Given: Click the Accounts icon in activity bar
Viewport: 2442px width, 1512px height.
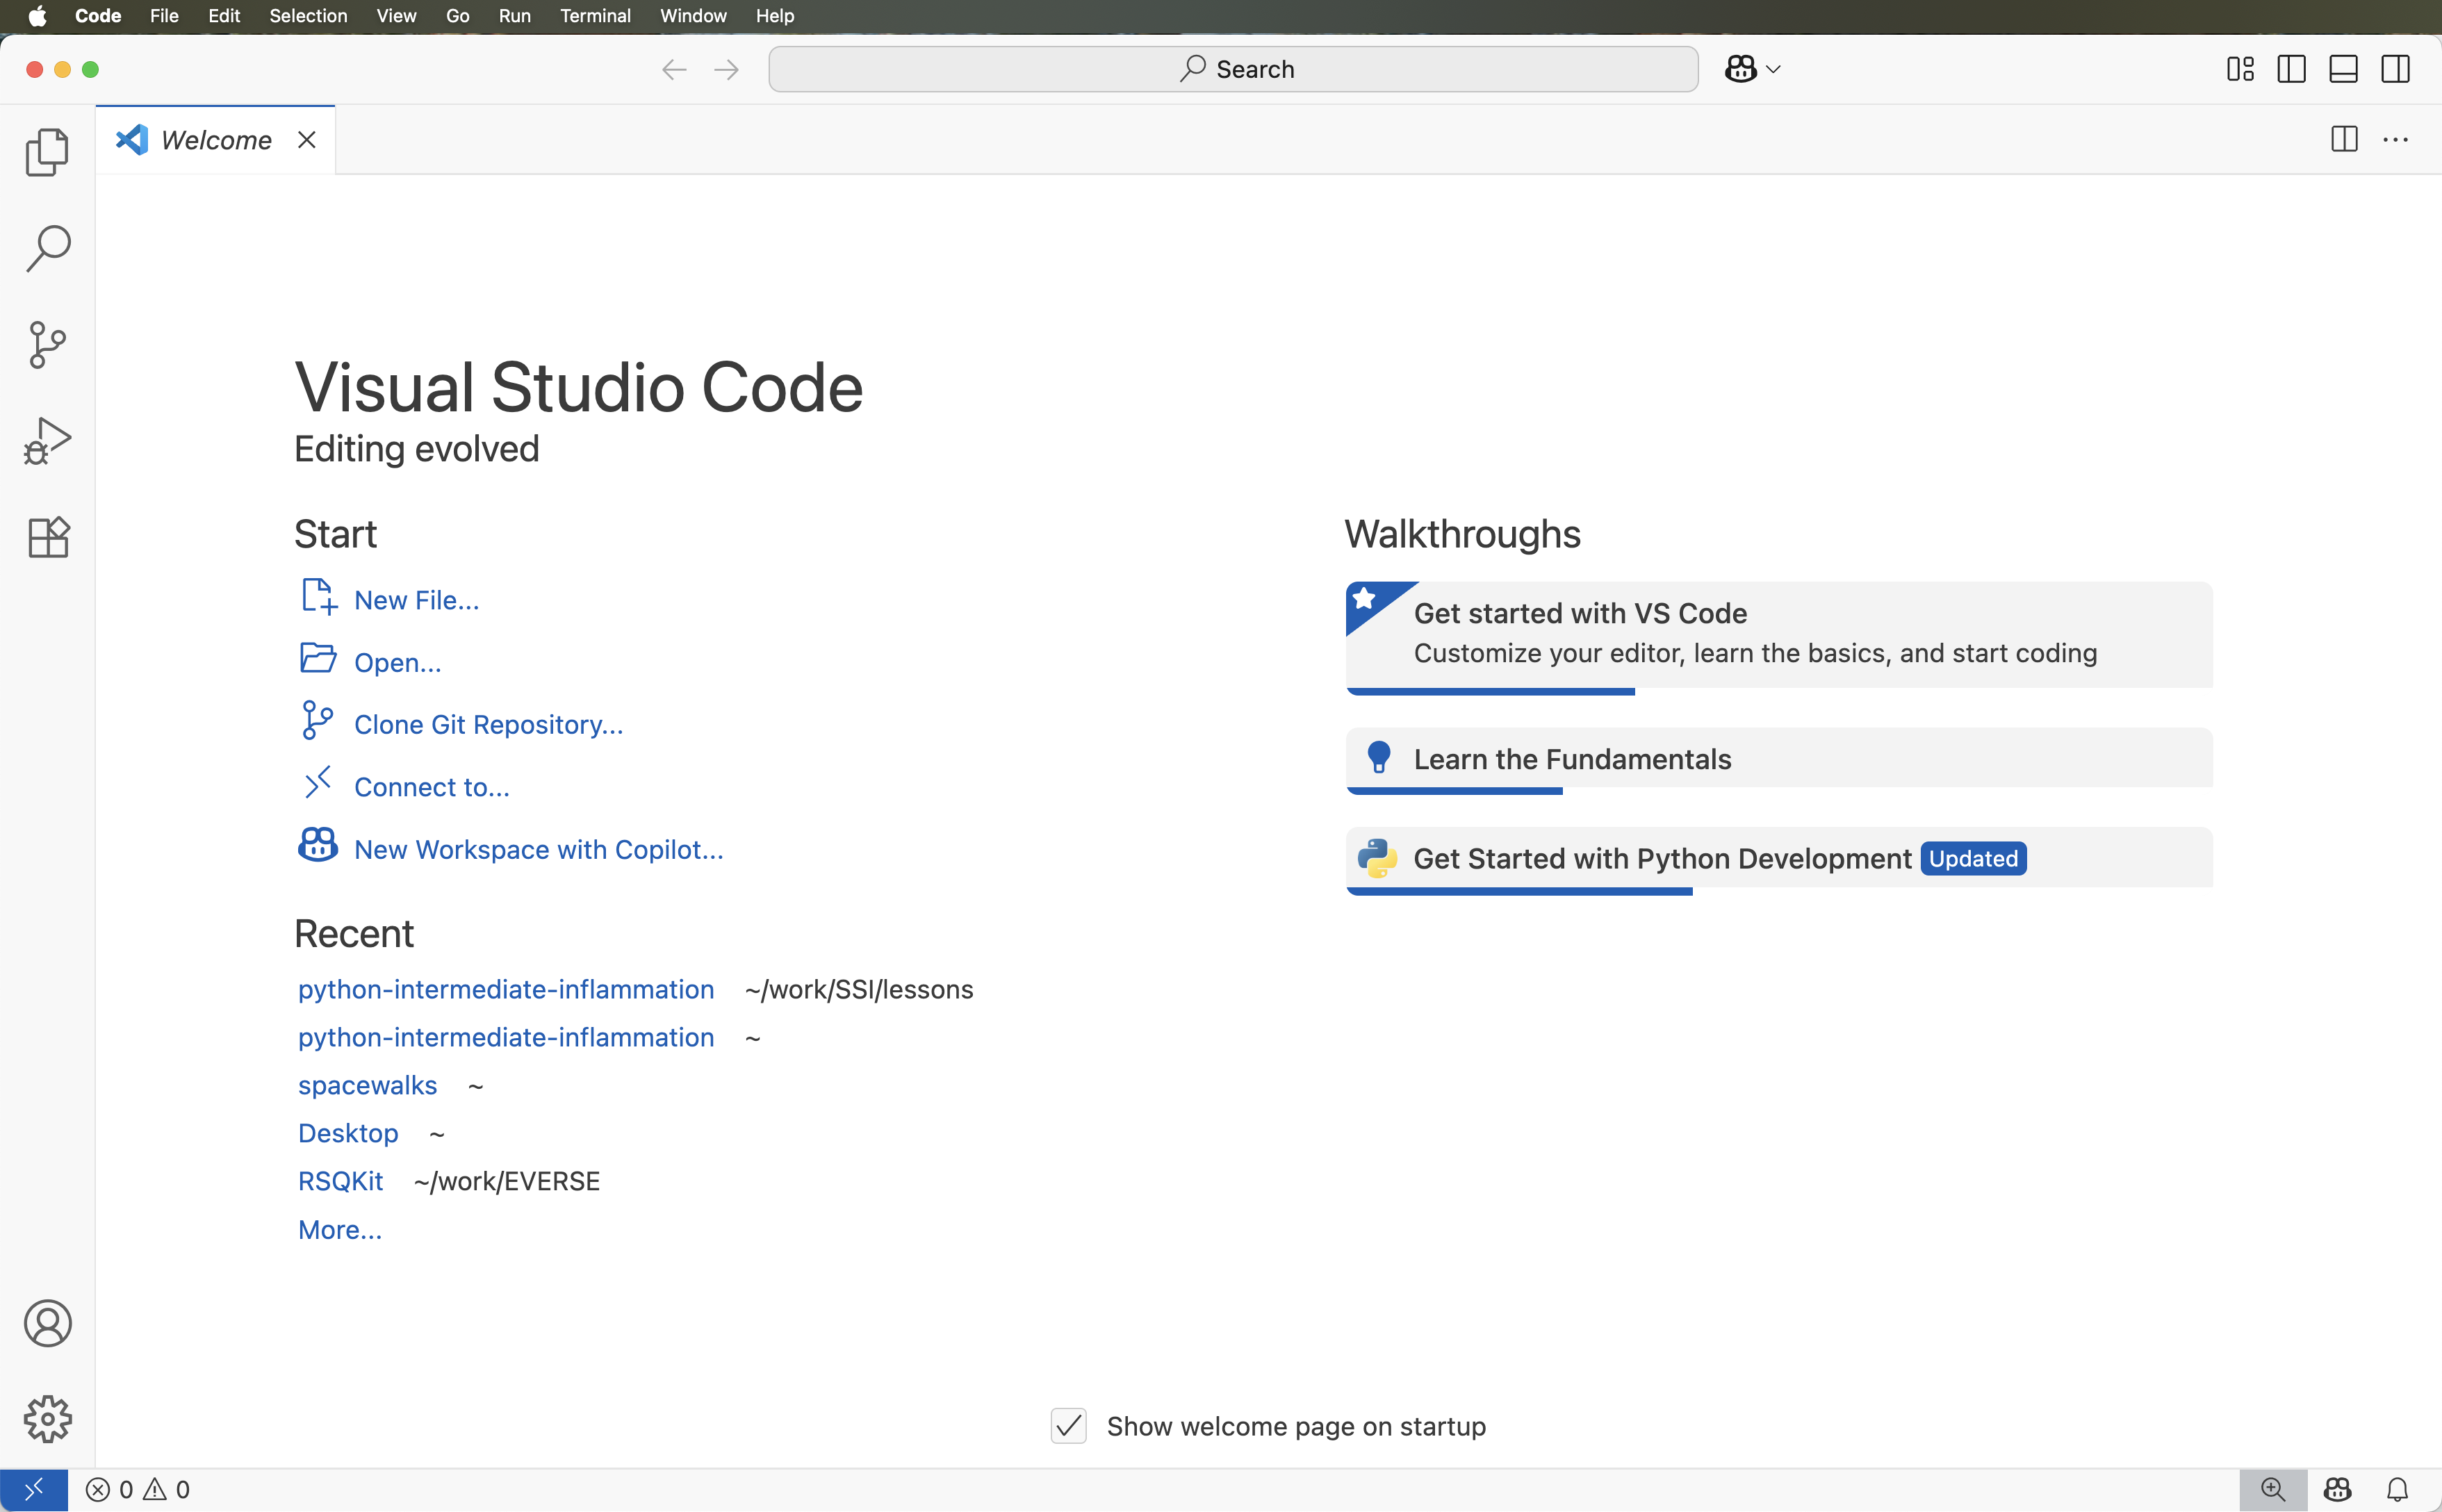Looking at the screenshot, I should [x=47, y=1323].
